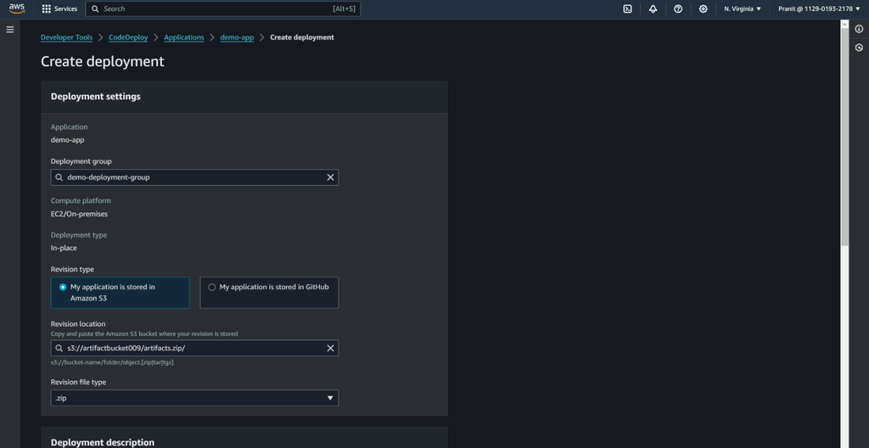Clear the demo-deployment-group field
Viewport: 869px width, 448px height.
click(x=330, y=177)
